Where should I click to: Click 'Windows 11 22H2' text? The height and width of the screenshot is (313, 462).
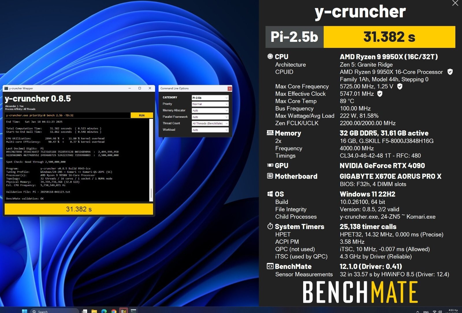[x=368, y=194]
